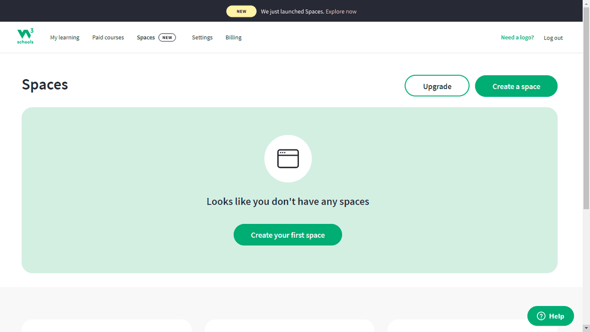
Task: Select the Spaces nav item
Action: coord(146,37)
